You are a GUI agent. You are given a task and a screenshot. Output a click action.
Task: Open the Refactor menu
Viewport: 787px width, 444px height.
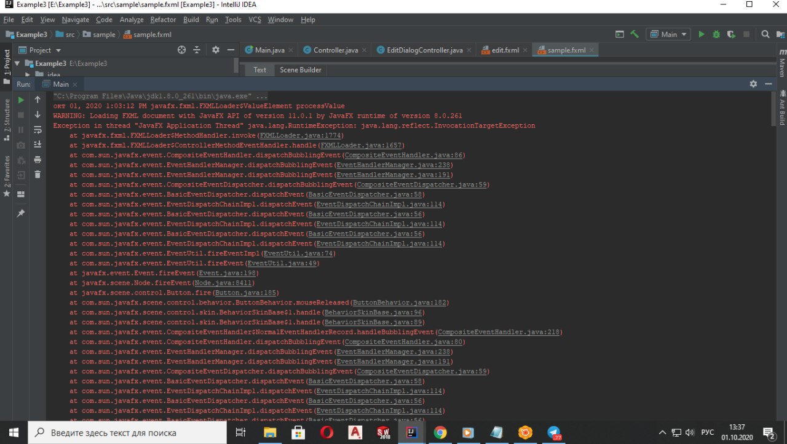coord(163,20)
